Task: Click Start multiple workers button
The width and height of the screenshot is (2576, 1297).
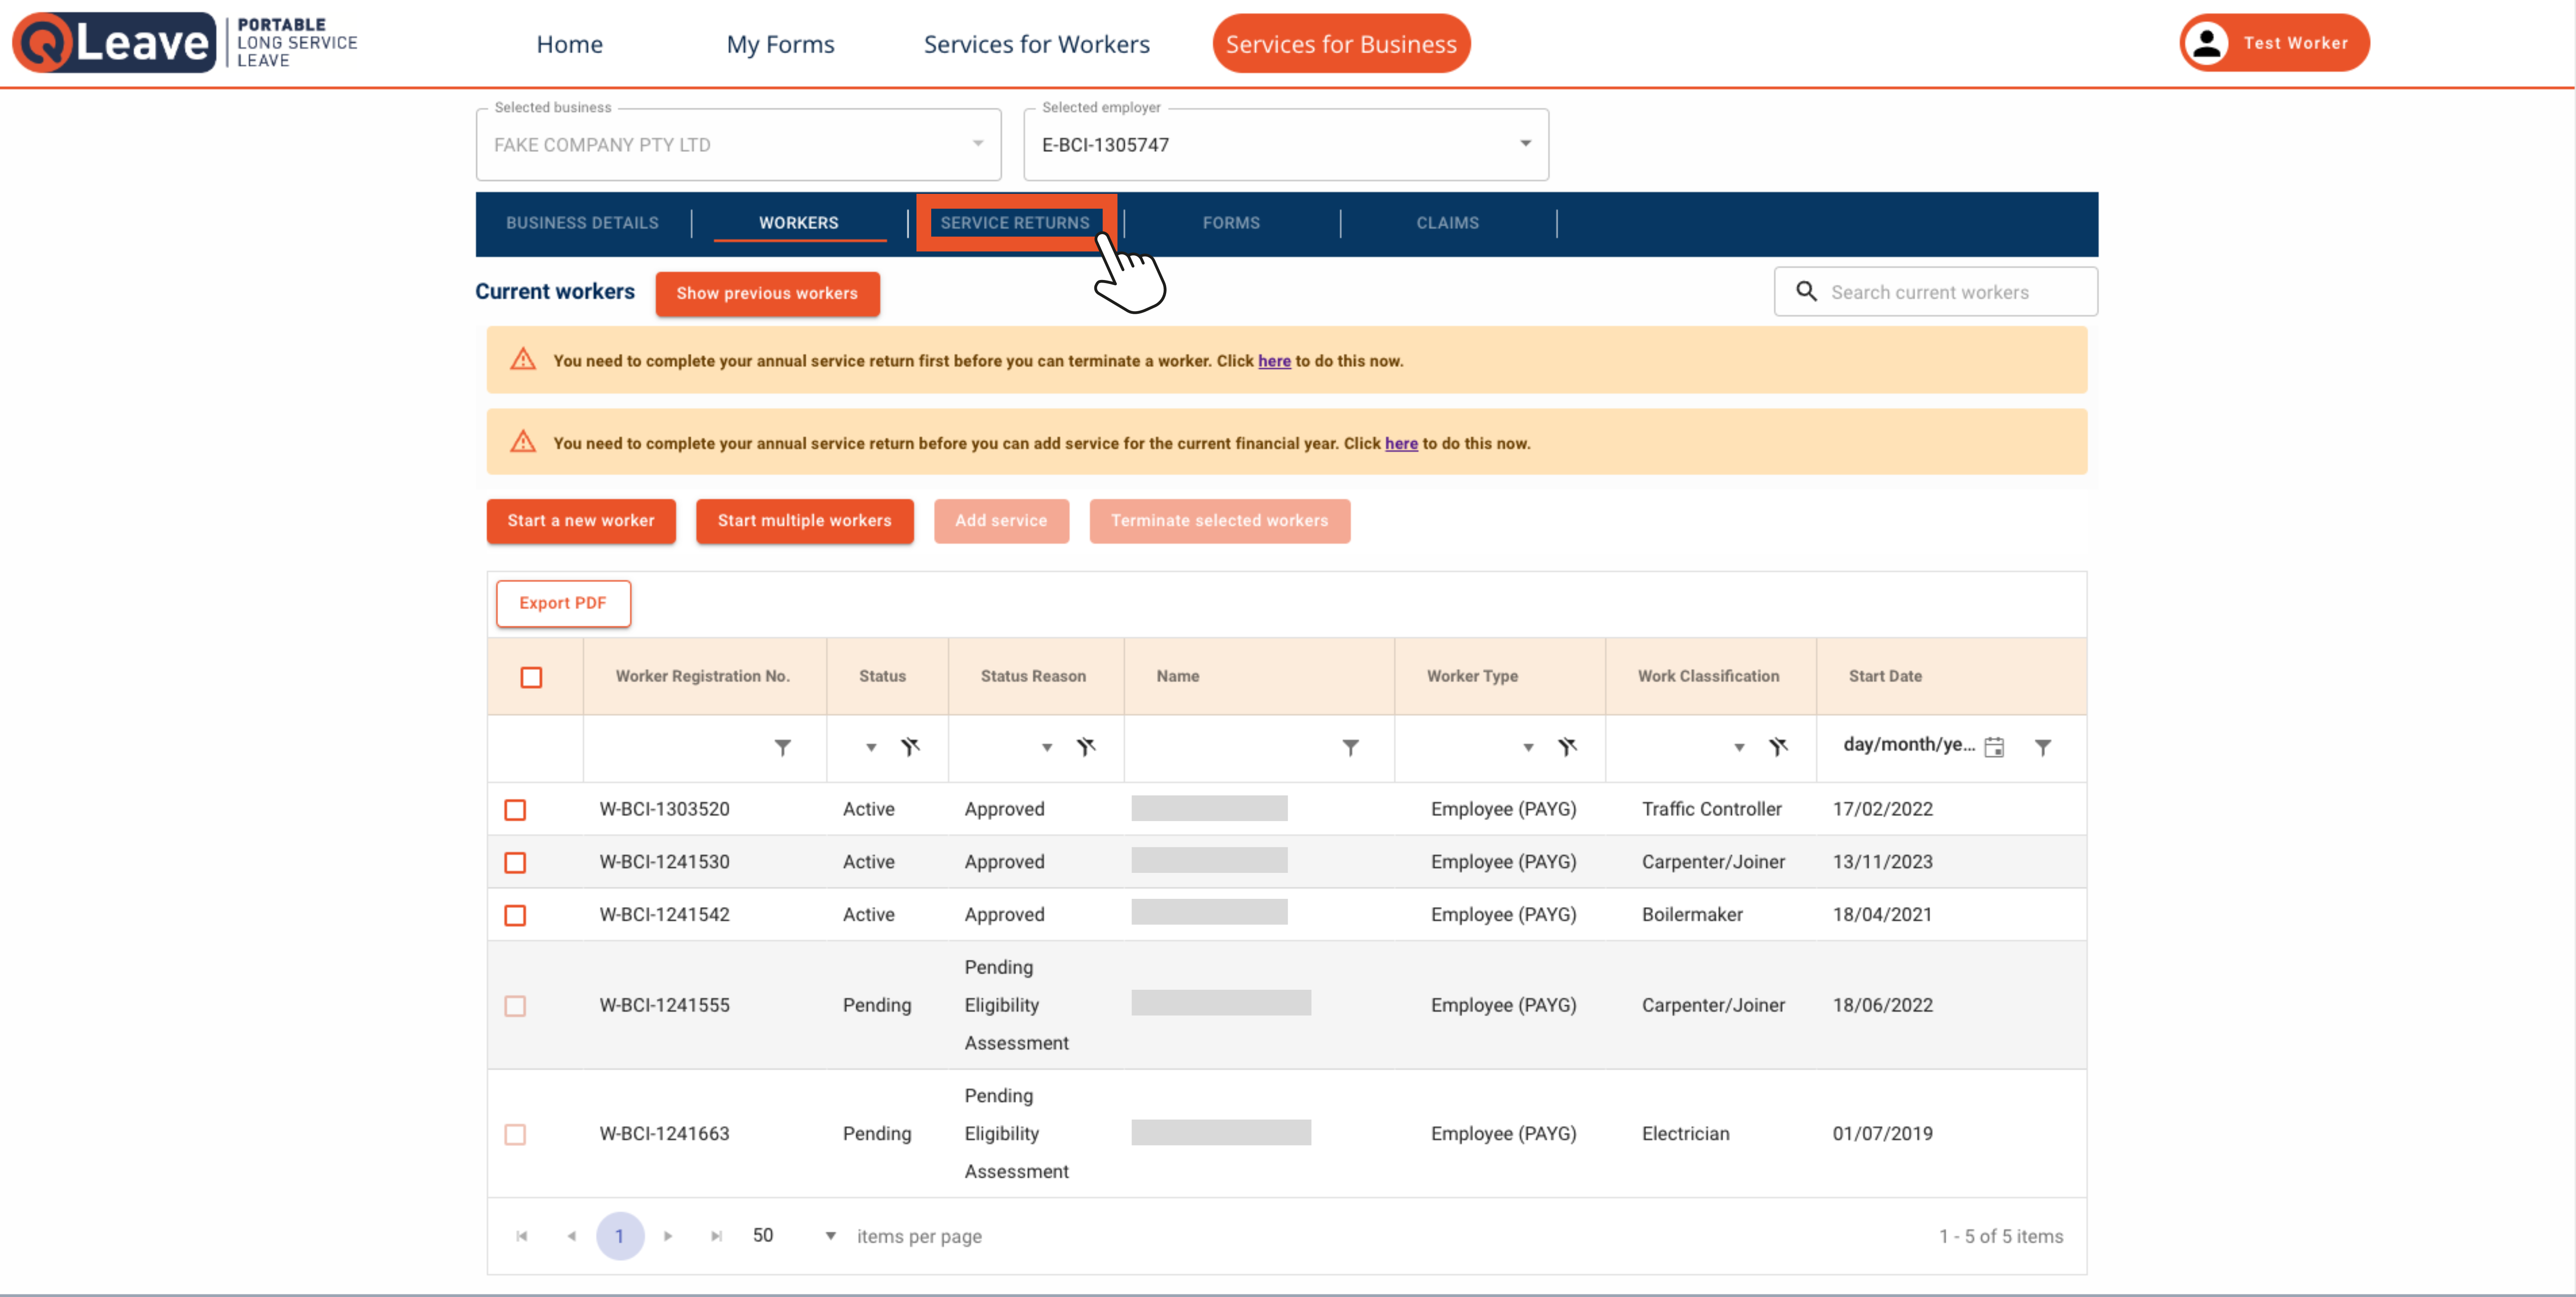Action: coord(804,521)
